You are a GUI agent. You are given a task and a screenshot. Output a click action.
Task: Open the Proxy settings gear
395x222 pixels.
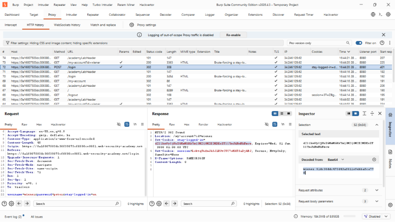131,25
